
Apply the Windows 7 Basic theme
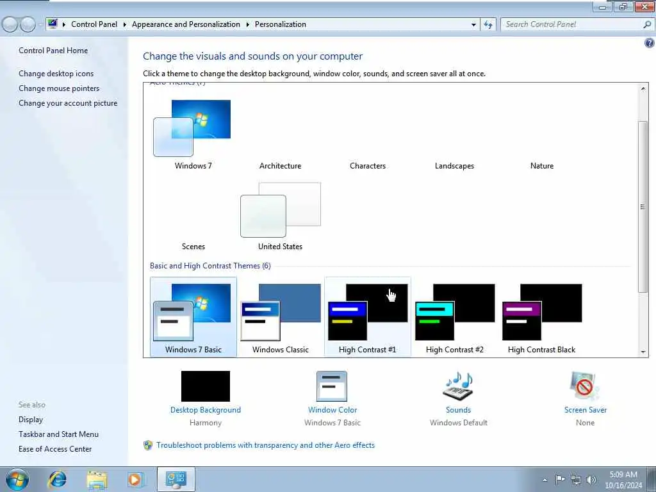pos(193,316)
